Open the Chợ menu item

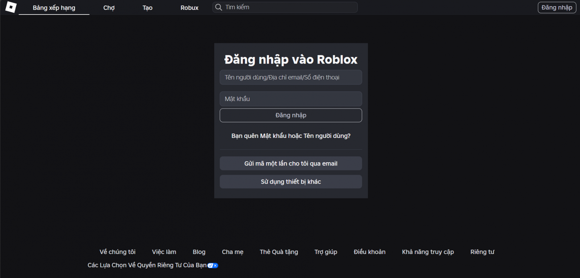click(x=109, y=8)
